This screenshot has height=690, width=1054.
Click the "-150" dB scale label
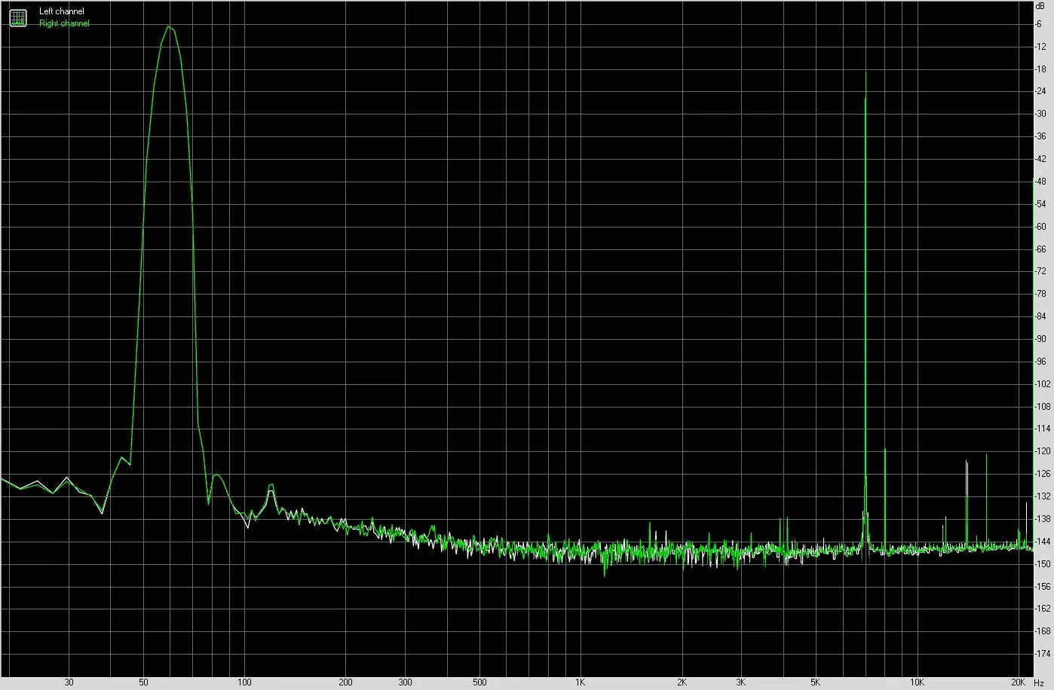click(1043, 563)
